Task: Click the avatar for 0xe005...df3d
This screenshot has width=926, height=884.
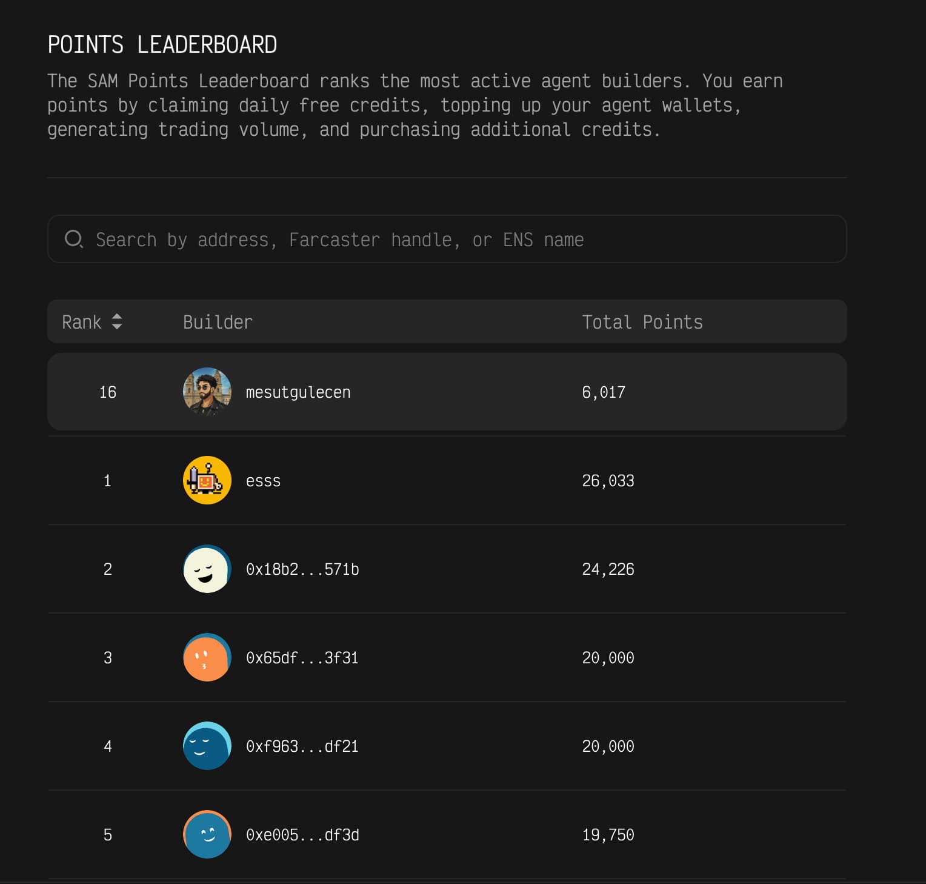Action: pyautogui.click(x=207, y=834)
